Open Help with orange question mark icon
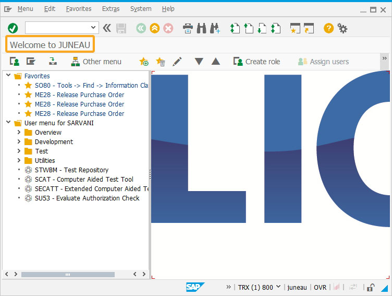The height and width of the screenshot is (296, 392). [328, 28]
